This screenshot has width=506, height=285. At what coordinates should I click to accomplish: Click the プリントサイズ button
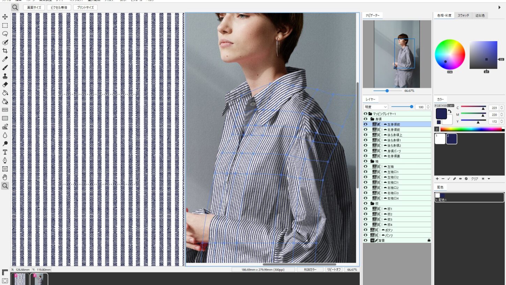(85, 7)
